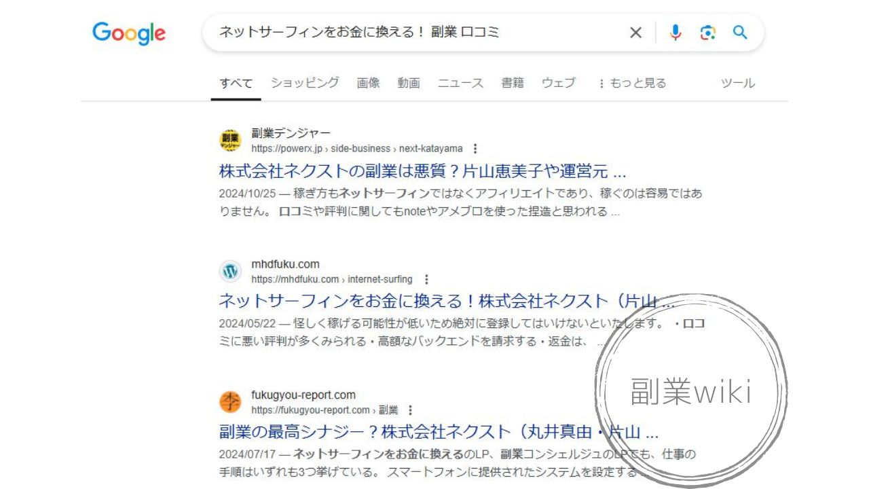869x489 pixels.
Task: Open the 動画 results tab
Action: point(409,83)
